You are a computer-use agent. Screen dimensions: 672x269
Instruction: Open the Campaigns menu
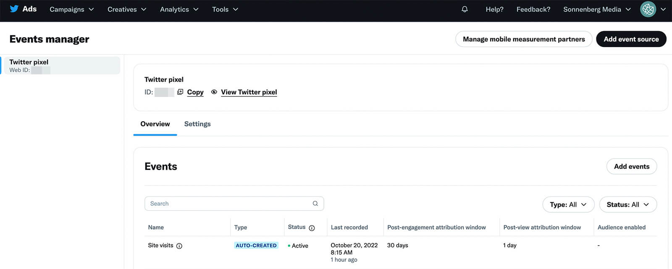pyautogui.click(x=72, y=9)
